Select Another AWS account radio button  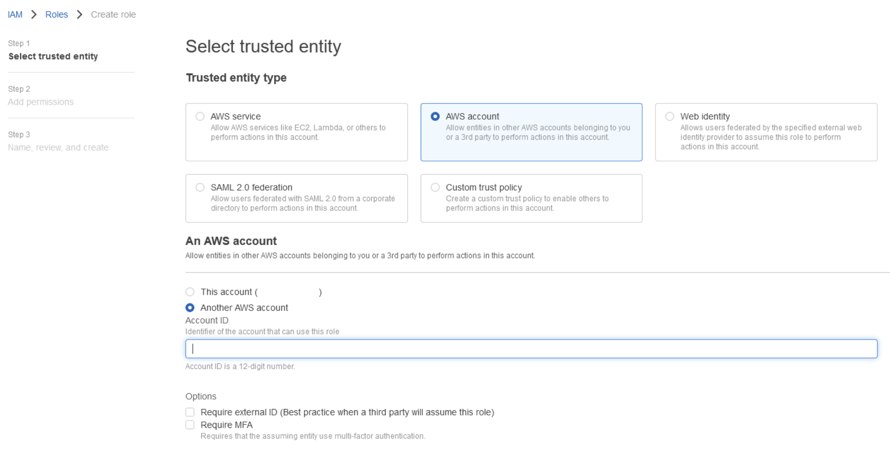190,308
